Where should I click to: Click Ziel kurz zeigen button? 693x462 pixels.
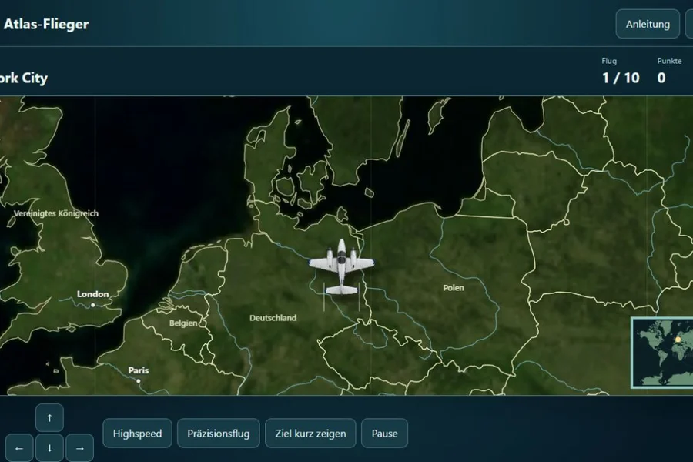click(x=310, y=434)
